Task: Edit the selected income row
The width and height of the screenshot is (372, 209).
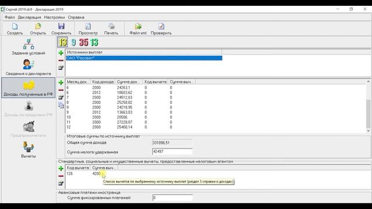Action: point(61,97)
